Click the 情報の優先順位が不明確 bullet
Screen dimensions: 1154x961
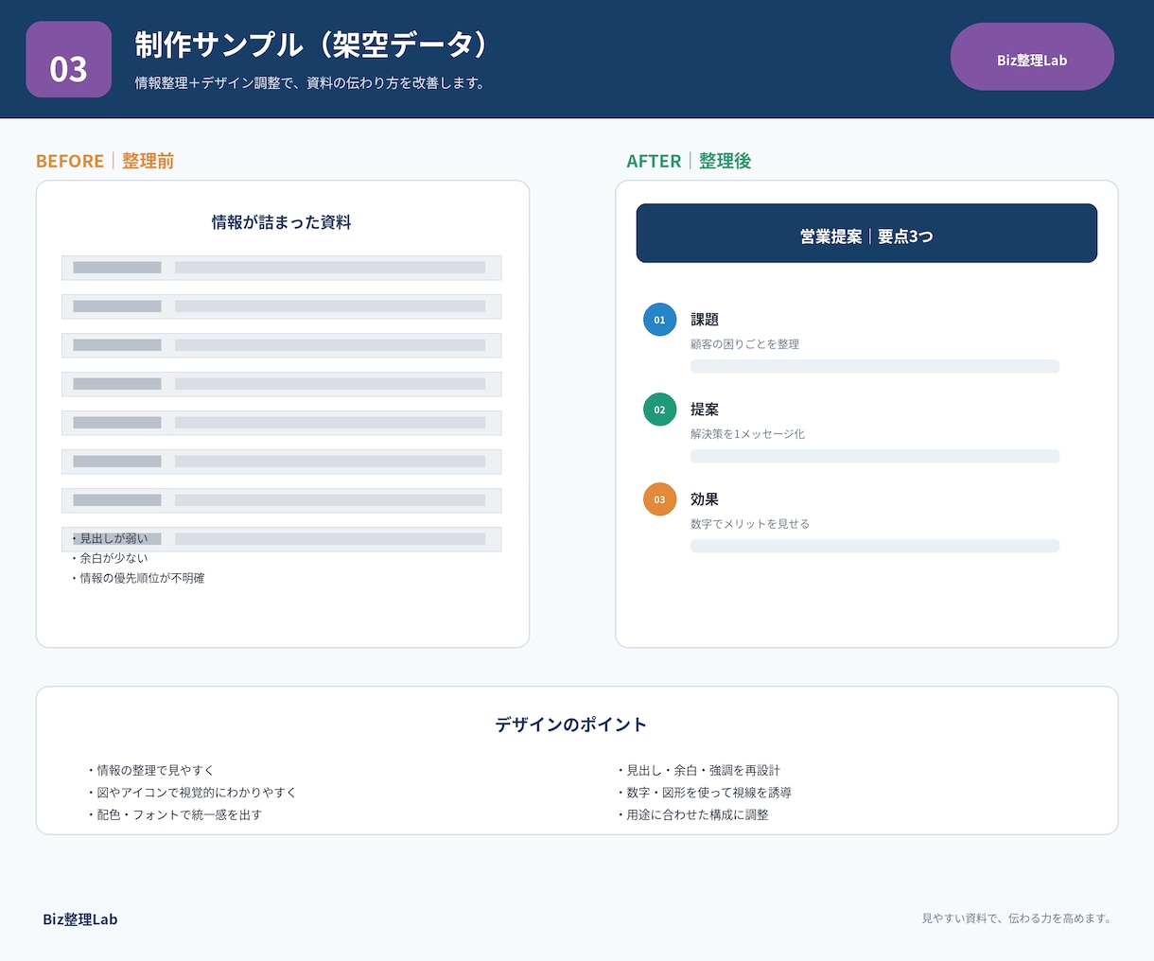tap(137, 578)
